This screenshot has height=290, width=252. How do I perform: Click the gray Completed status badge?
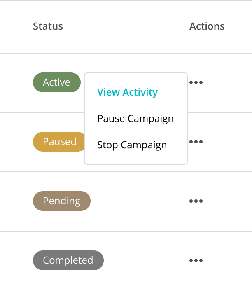click(68, 260)
